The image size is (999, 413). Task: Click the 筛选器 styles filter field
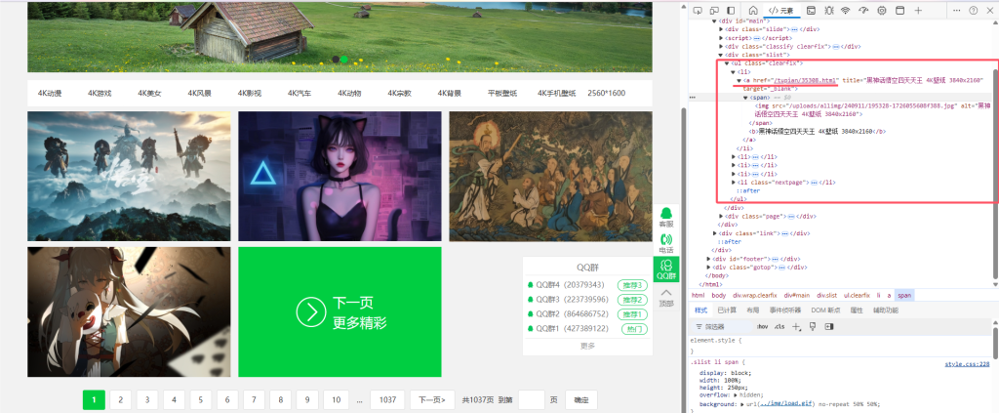pos(723,326)
